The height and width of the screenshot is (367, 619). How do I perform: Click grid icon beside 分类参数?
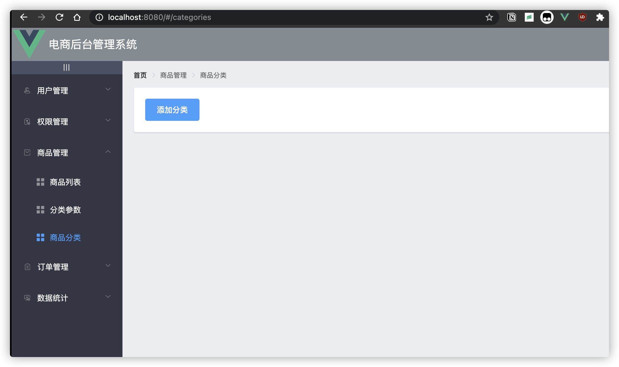(40, 210)
